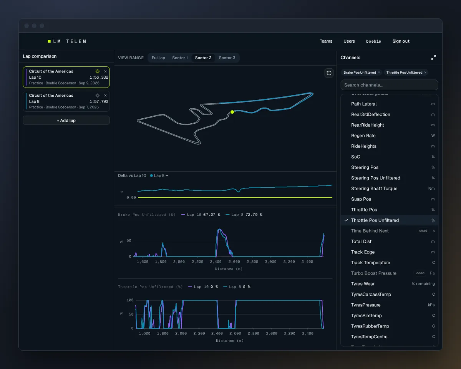Screen dimensions: 461x369
Task: Switch view range to Sector 1
Action: click(x=180, y=58)
